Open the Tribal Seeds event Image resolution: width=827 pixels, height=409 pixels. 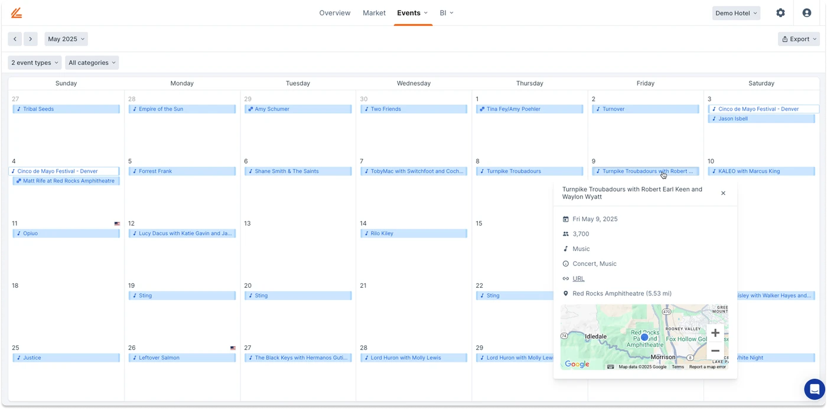(66, 109)
